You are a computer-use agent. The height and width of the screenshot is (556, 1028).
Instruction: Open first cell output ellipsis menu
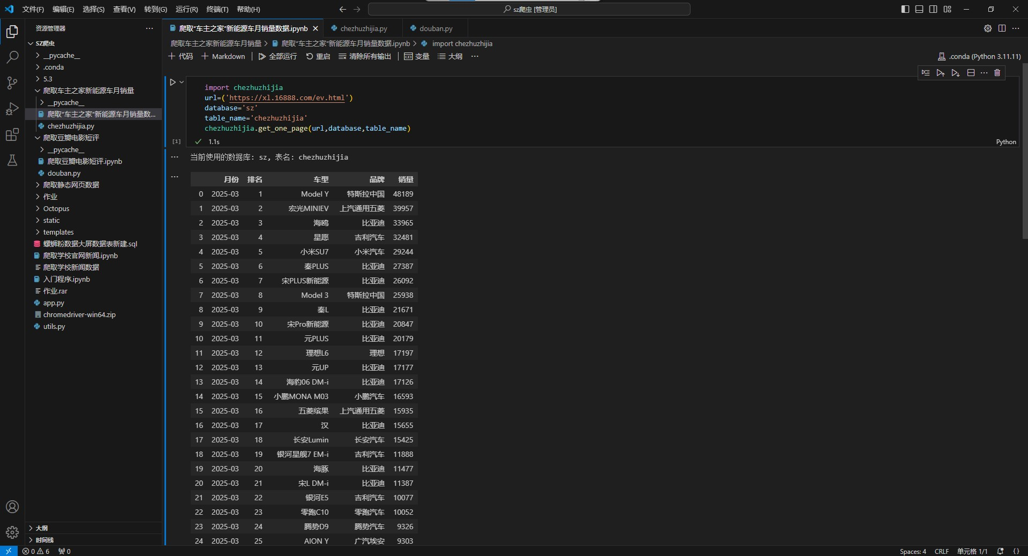pyautogui.click(x=175, y=157)
